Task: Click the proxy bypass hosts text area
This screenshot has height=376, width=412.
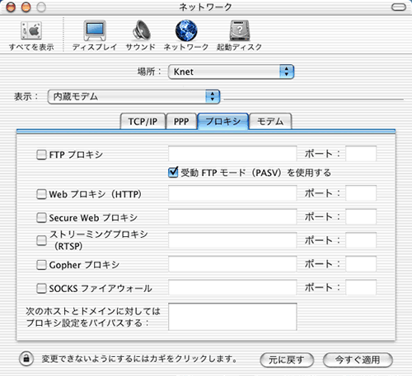Action: [232, 317]
